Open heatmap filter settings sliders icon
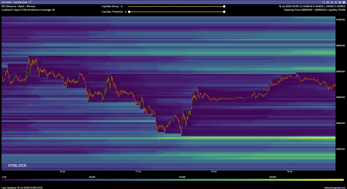 coord(30,2)
